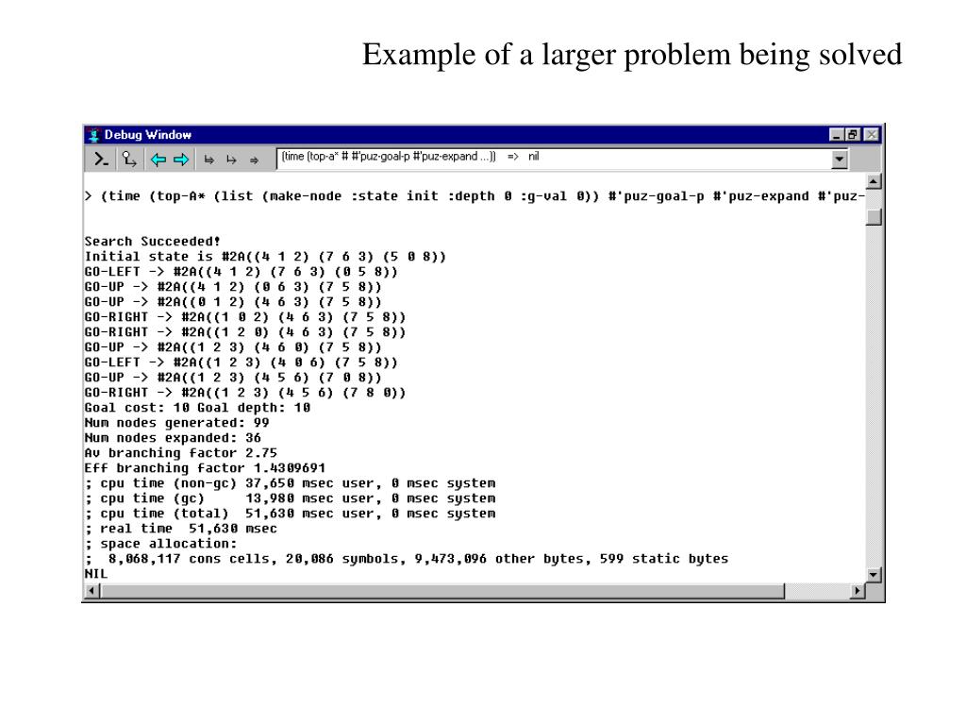Click the vertical scrollbar thumb
The height and width of the screenshot is (725, 966).
point(874,217)
